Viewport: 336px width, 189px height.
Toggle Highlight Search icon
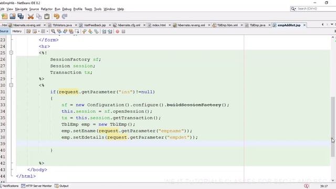point(71,31)
